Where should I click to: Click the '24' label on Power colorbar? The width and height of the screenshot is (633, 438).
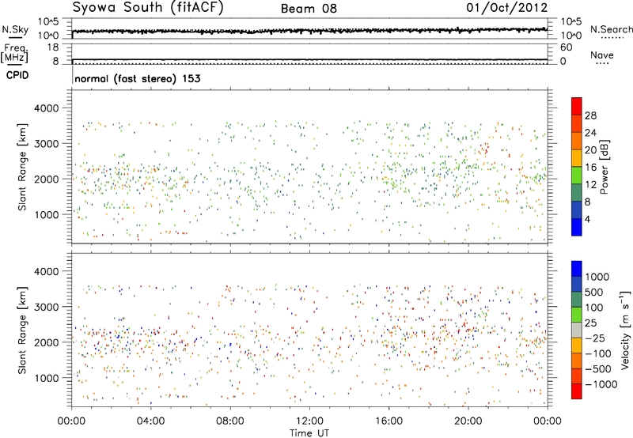point(590,133)
